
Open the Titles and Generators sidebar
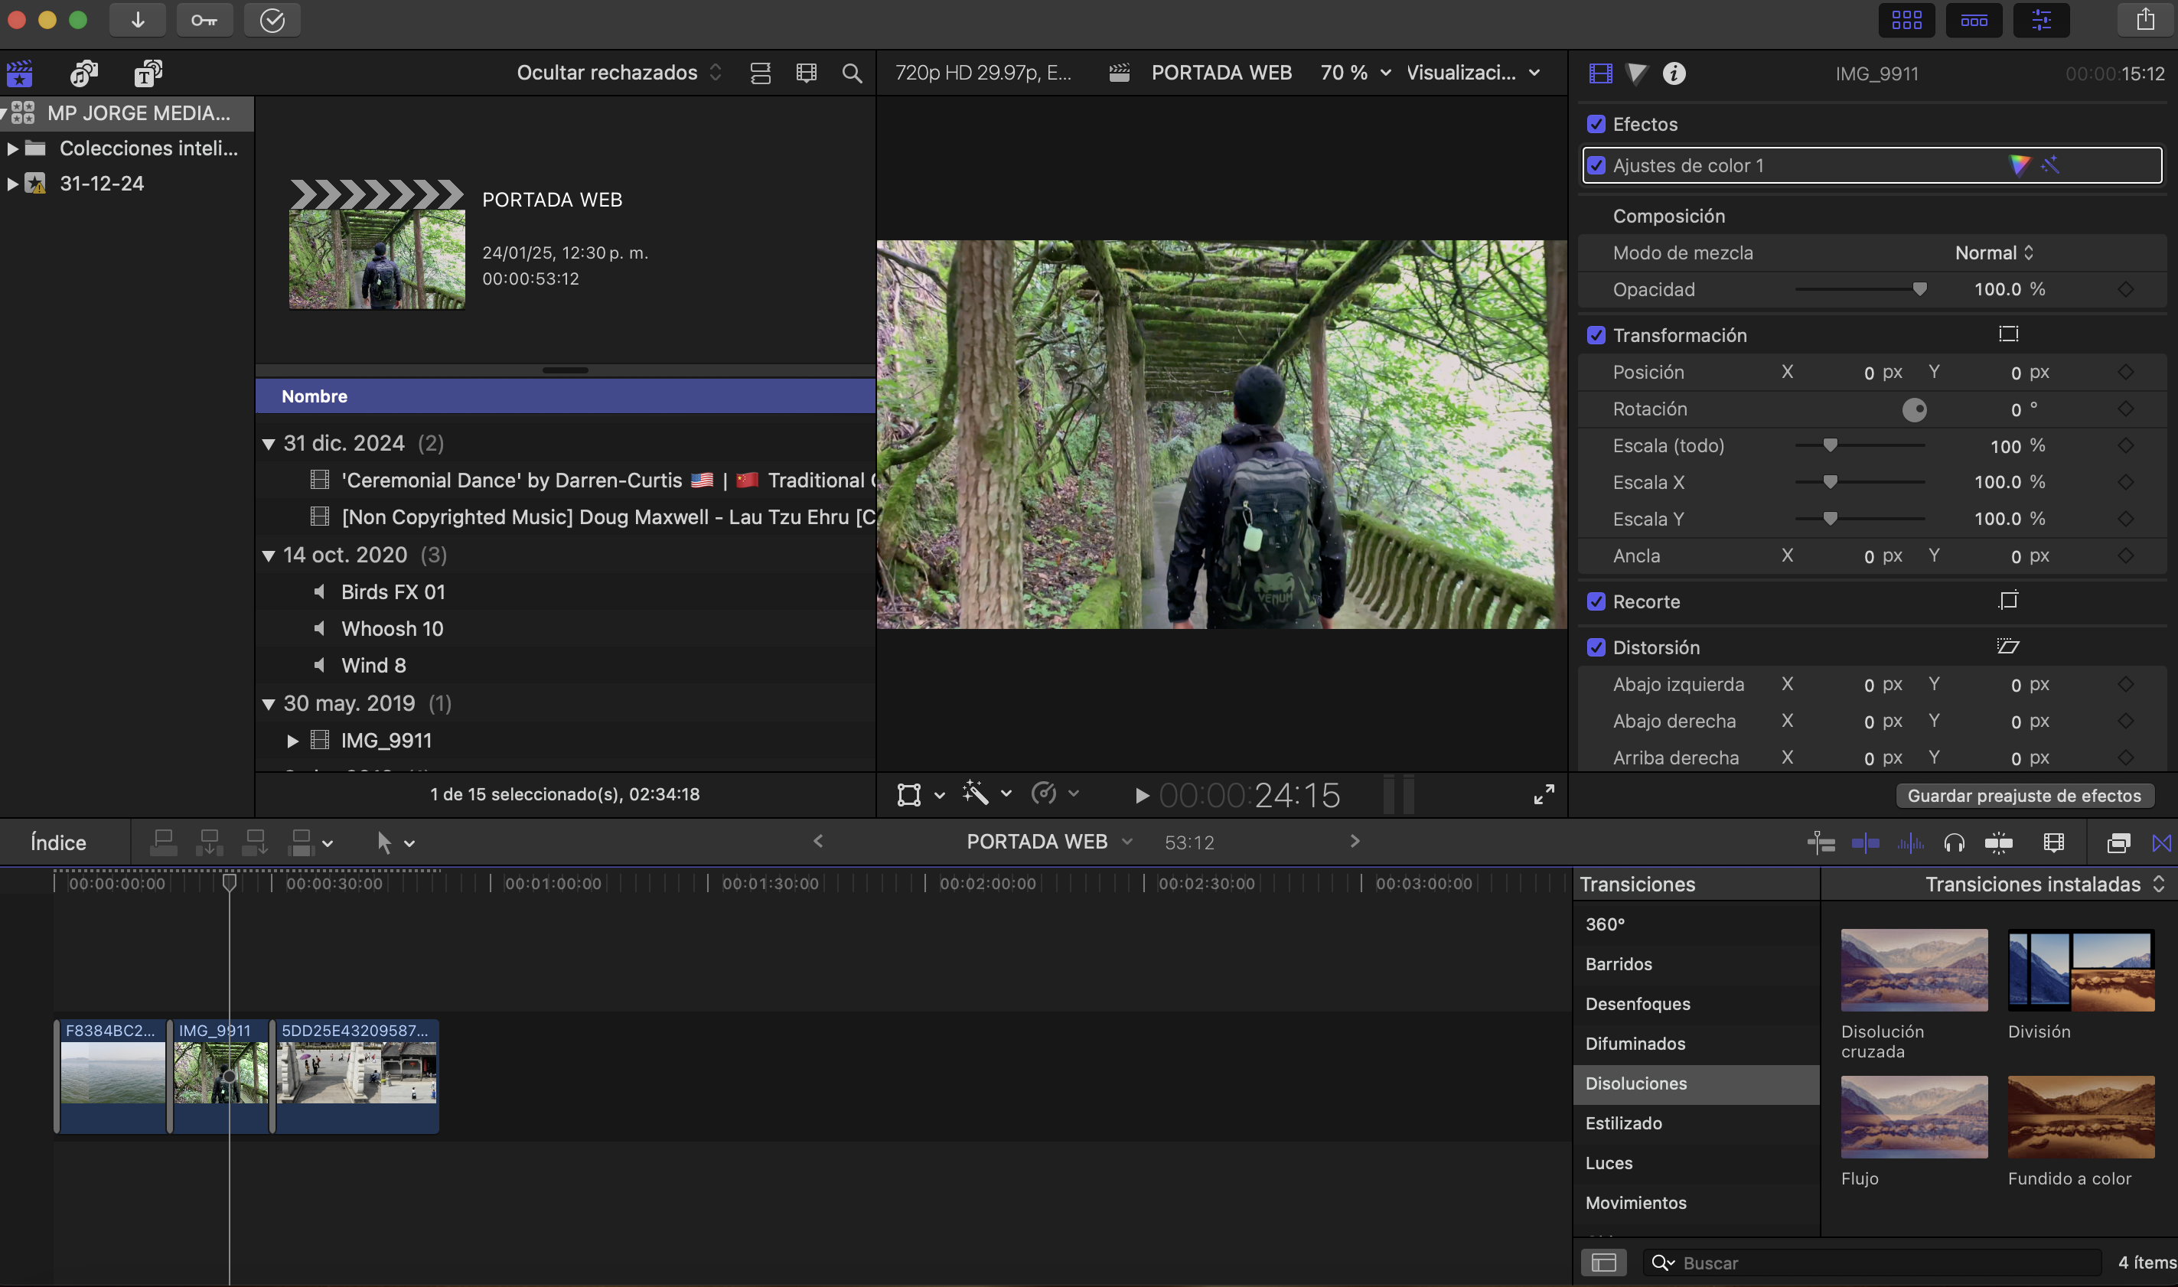click(x=148, y=73)
